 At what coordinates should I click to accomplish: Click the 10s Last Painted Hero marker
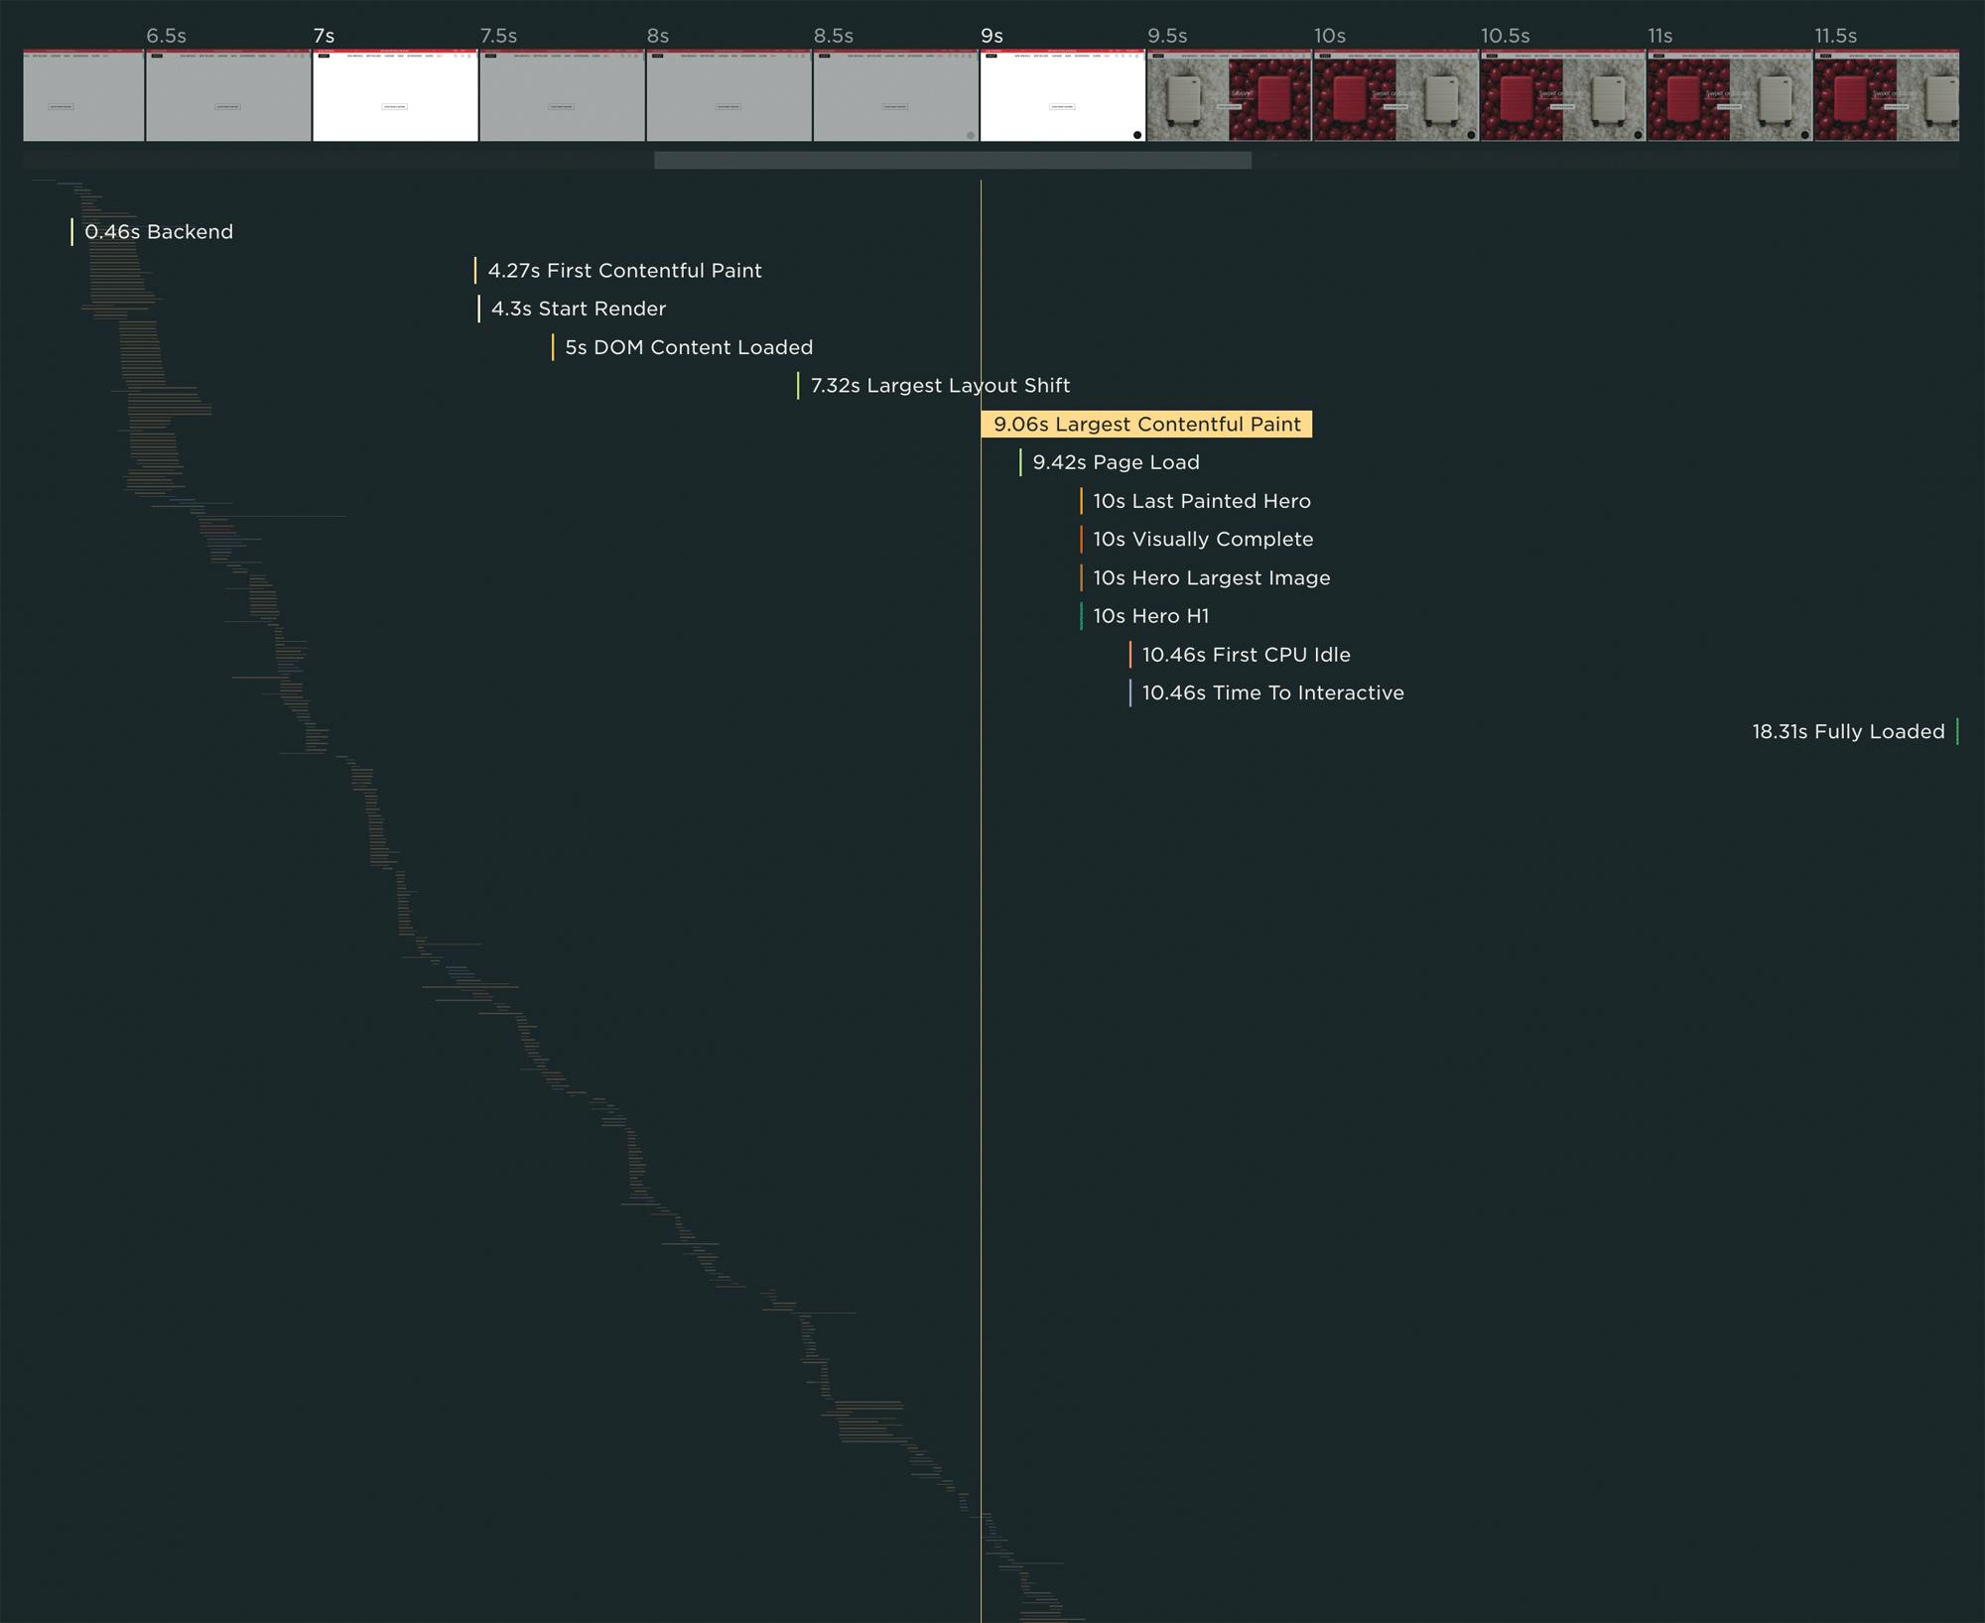coord(1201,501)
